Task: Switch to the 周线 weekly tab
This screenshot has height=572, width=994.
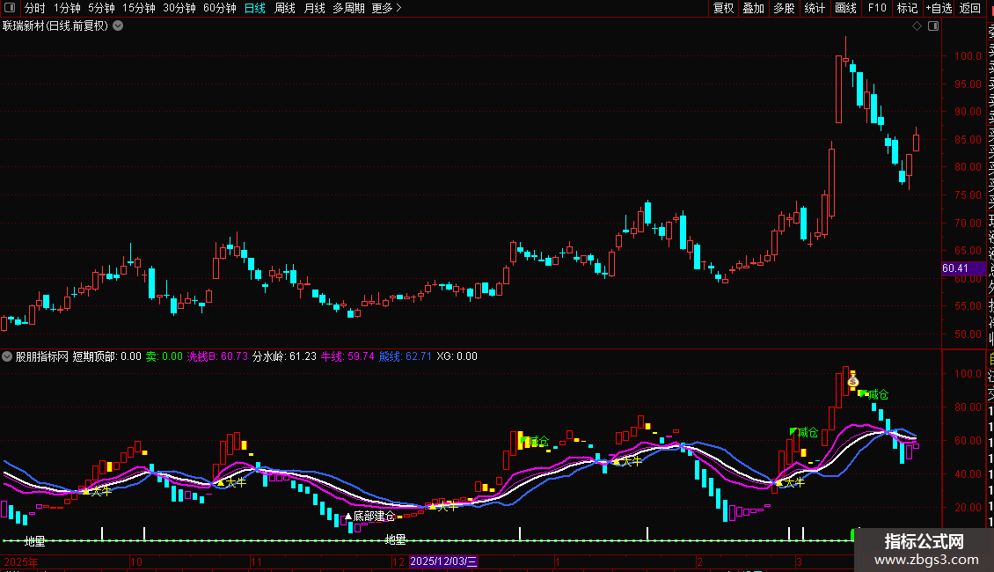Action: [x=285, y=8]
